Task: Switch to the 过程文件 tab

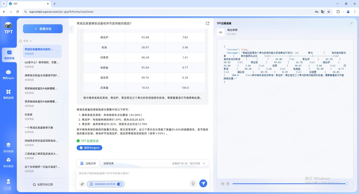Action: click(88, 163)
